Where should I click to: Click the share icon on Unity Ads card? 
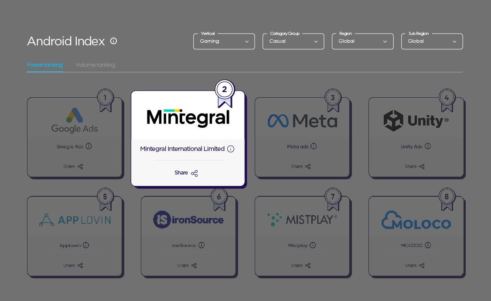pos(422,166)
